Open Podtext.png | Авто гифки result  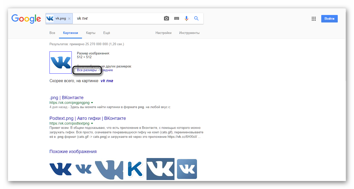[x=88, y=118]
